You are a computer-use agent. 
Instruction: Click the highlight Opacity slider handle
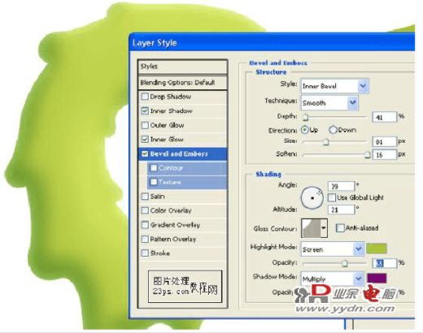click(344, 263)
